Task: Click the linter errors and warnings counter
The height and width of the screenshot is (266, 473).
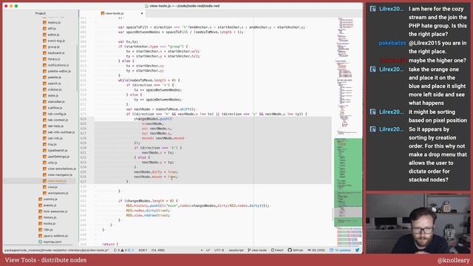Action: click(124, 250)
